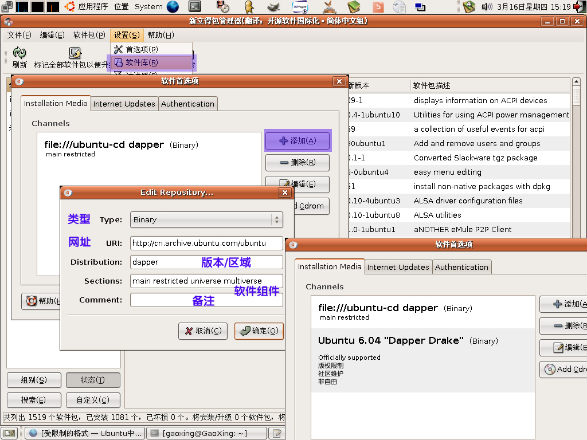Click the 刷新 refresh toolbar icon
The height and width of the screenshot is (440, 587).
[19, 53]
